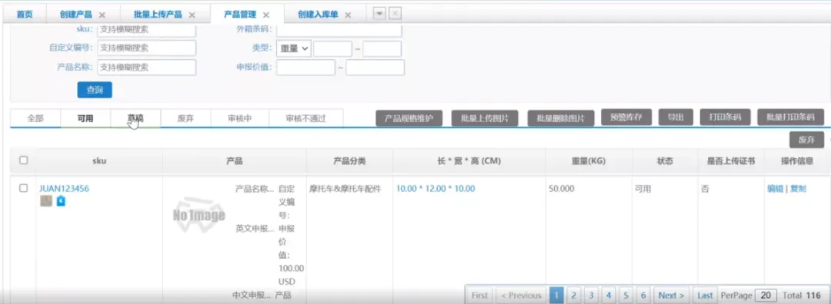The image size is (831, 304).
Task: Click the 产品分类 column header
Action: click(349, 160)
